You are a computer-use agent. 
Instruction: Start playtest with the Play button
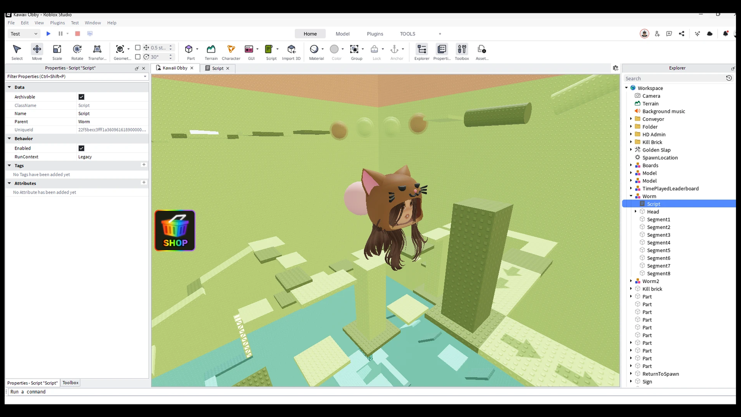point(48,33)
